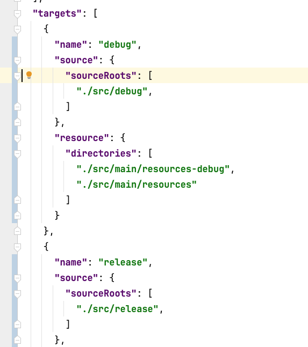Click fold end marker at first target's closing brace
The height and width of the screenshot is (347, 308).
pyautogui.click(x=17, y=231)
